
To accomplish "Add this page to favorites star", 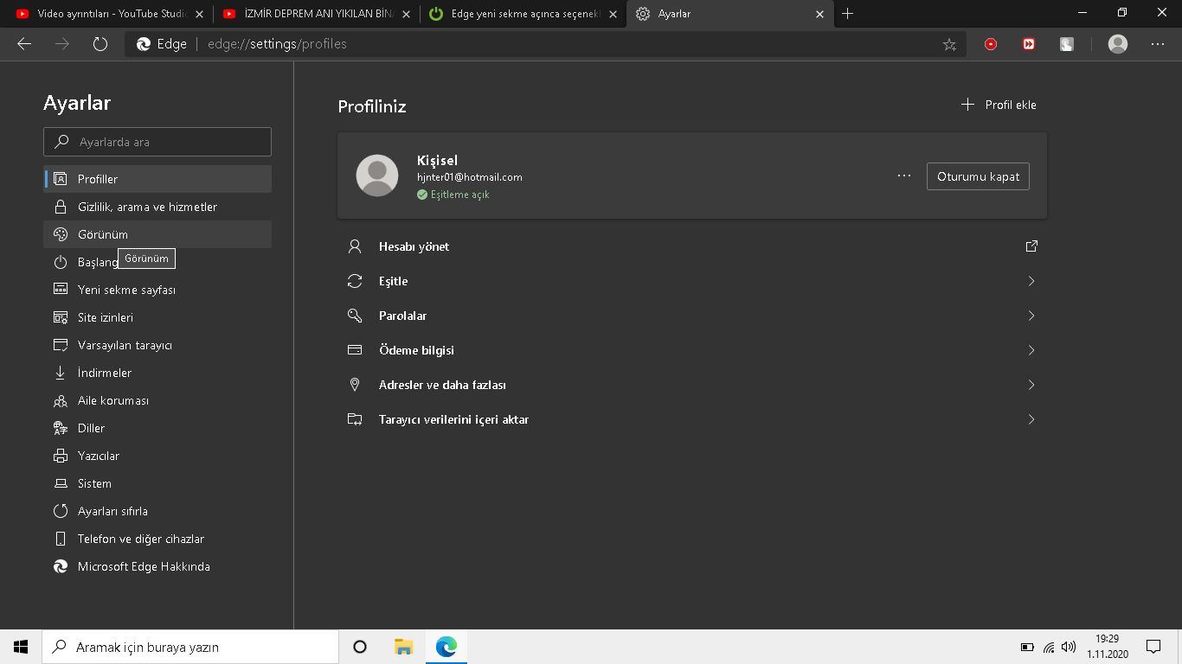I will (949, 44).
